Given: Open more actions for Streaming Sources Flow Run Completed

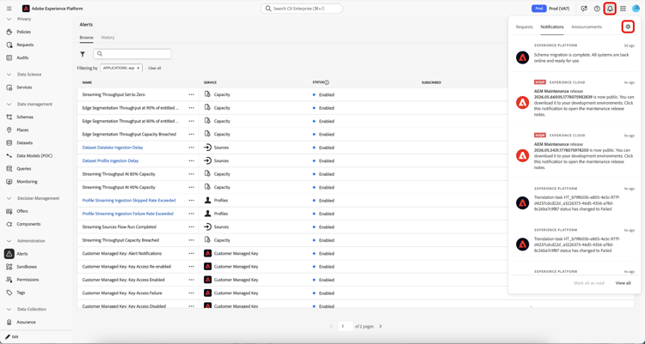Looking at the screenshot, I should tap(191, 227).
